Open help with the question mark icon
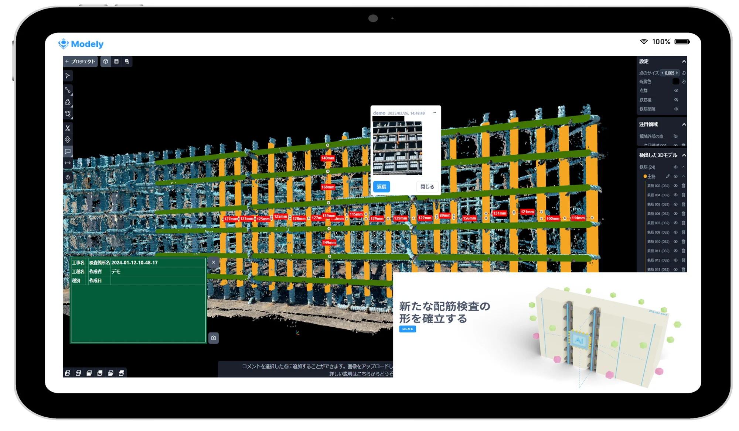This screenshot has height=431, width=739. [68, 177]
